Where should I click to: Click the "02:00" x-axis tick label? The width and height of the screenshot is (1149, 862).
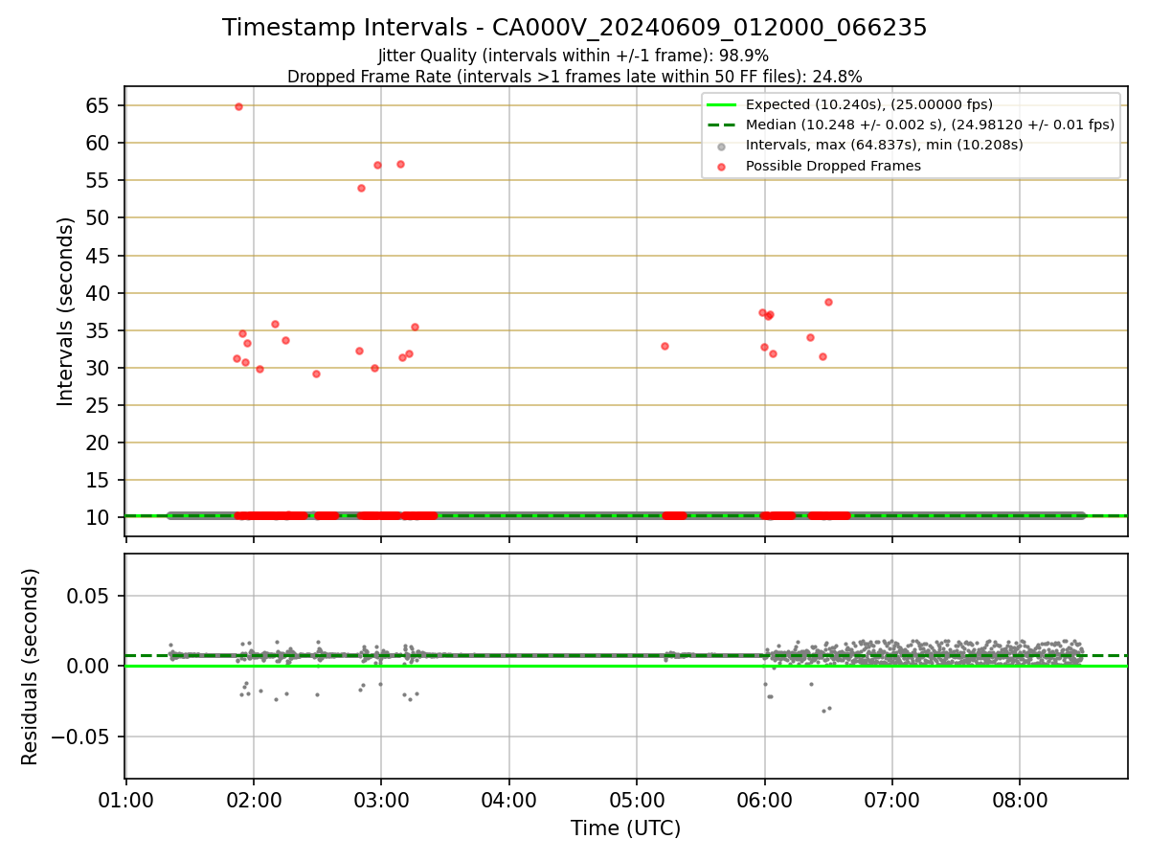pyautogui.click(x=254, y=798)
